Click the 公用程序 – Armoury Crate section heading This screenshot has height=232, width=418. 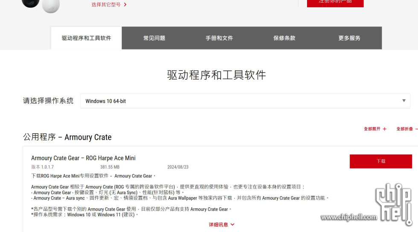pos(67,137)
